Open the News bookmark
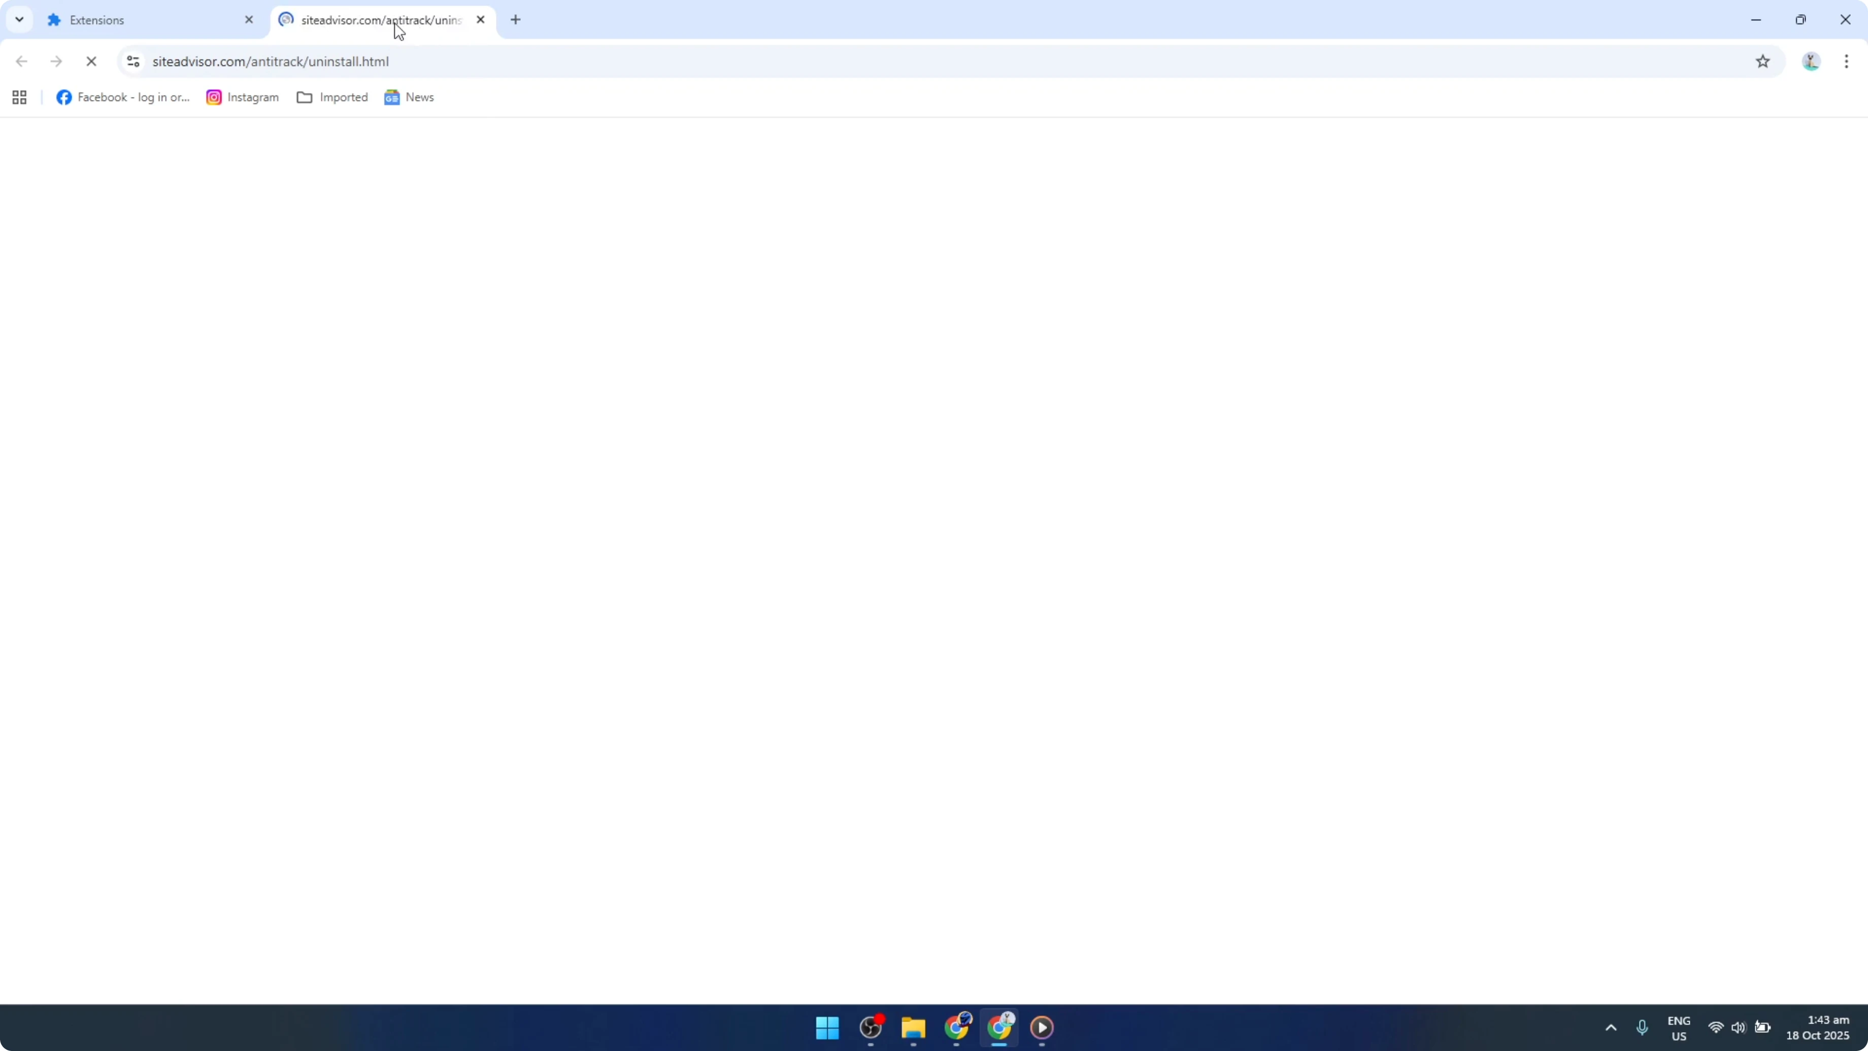 tap(409, 97)
